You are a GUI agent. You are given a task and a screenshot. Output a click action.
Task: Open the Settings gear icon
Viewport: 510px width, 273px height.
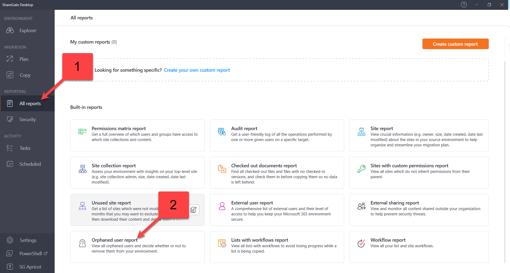tap(10, 240)
